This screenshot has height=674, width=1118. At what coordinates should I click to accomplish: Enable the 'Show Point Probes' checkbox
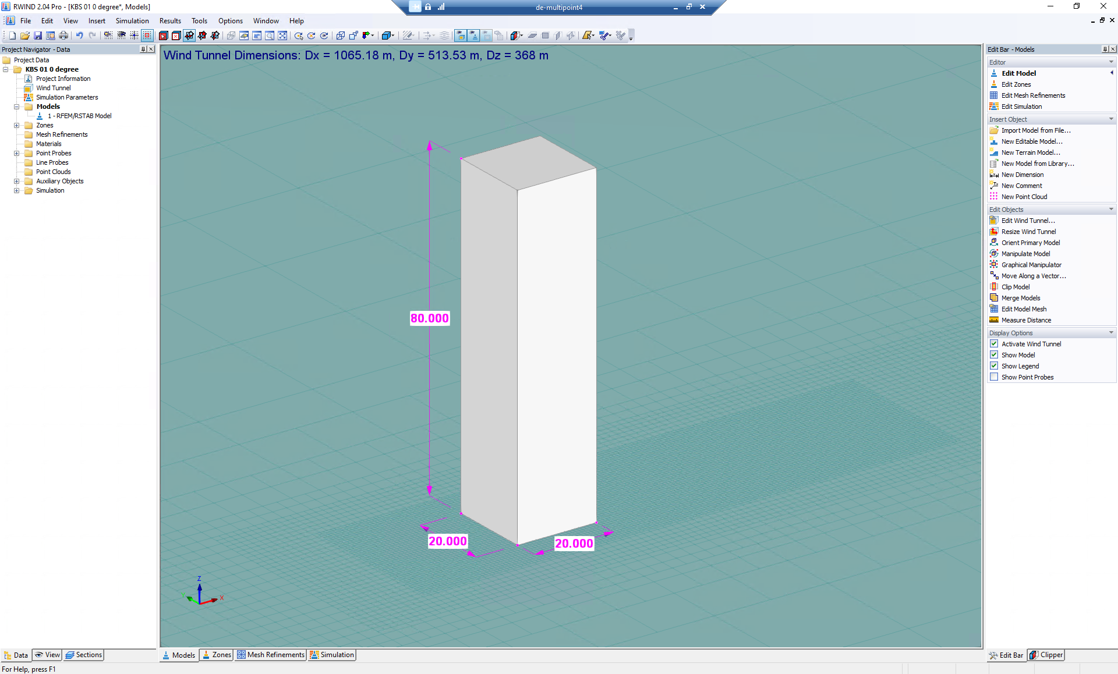[x=994, y=377]
